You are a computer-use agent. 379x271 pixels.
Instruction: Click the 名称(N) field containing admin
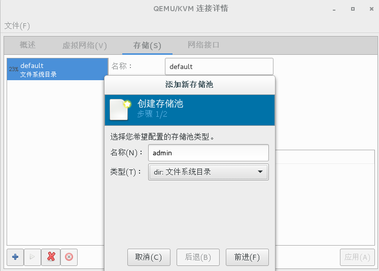209,153
